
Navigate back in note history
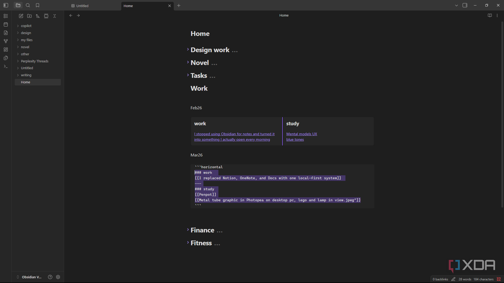click(71, 15)
